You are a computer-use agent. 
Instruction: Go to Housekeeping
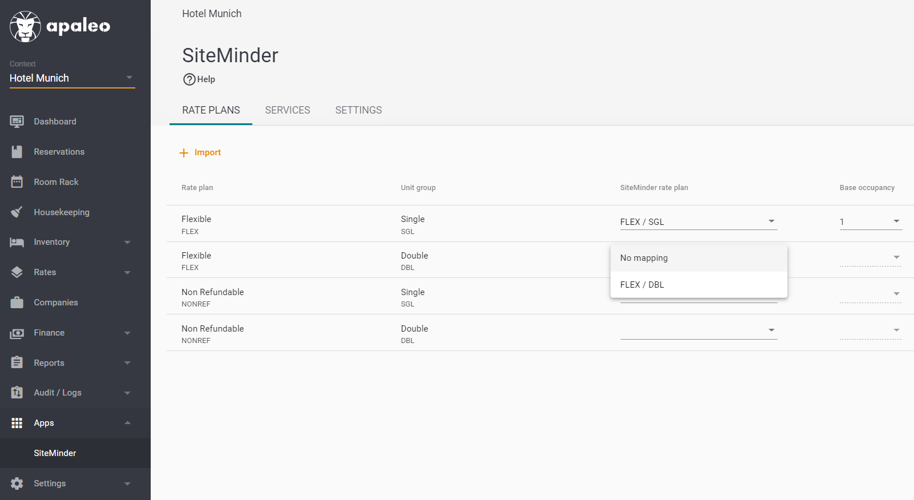(x=62, y=212)
